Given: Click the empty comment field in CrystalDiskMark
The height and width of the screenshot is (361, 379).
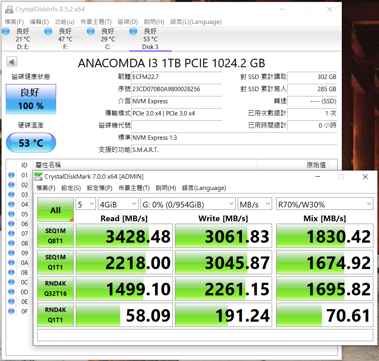Looking at the screenshot, I should 205,335.
